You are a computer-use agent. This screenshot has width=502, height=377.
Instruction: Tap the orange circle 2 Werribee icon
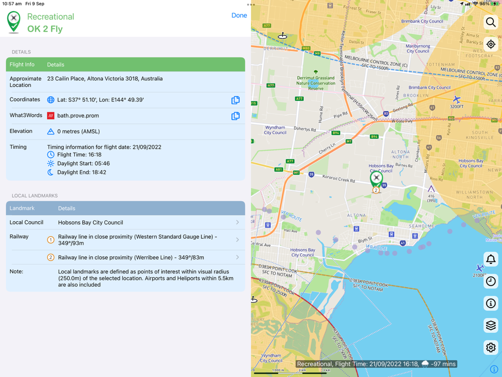(x=51, y=257)
